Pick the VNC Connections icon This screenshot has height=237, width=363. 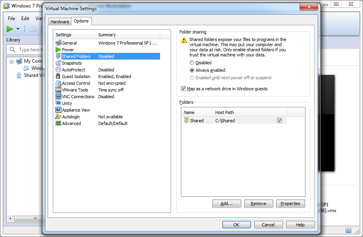[x=58, y=97]
